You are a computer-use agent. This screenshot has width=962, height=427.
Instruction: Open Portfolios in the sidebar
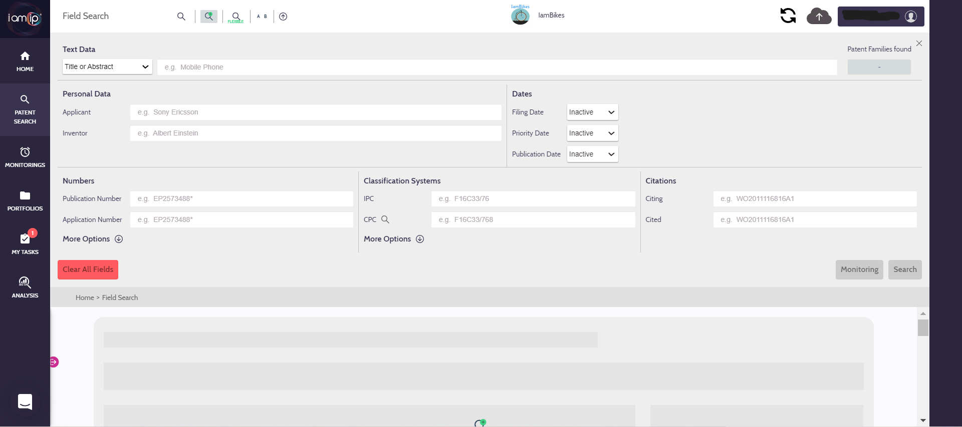coord(25,200)
